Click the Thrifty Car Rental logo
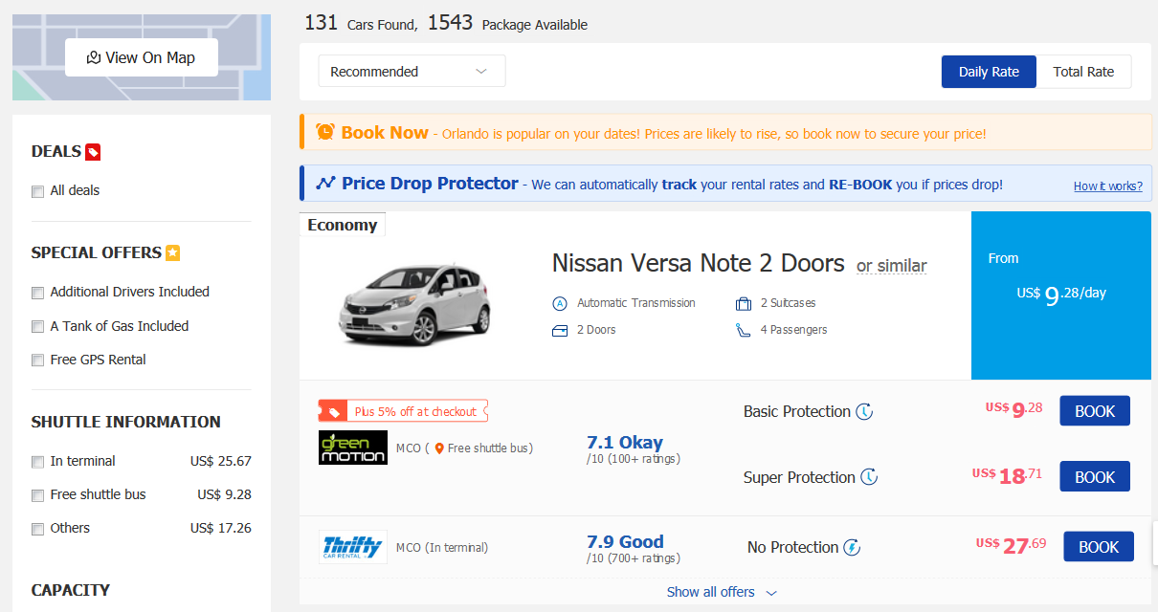This screenshot has width=1158, height=612. (353, 547)
